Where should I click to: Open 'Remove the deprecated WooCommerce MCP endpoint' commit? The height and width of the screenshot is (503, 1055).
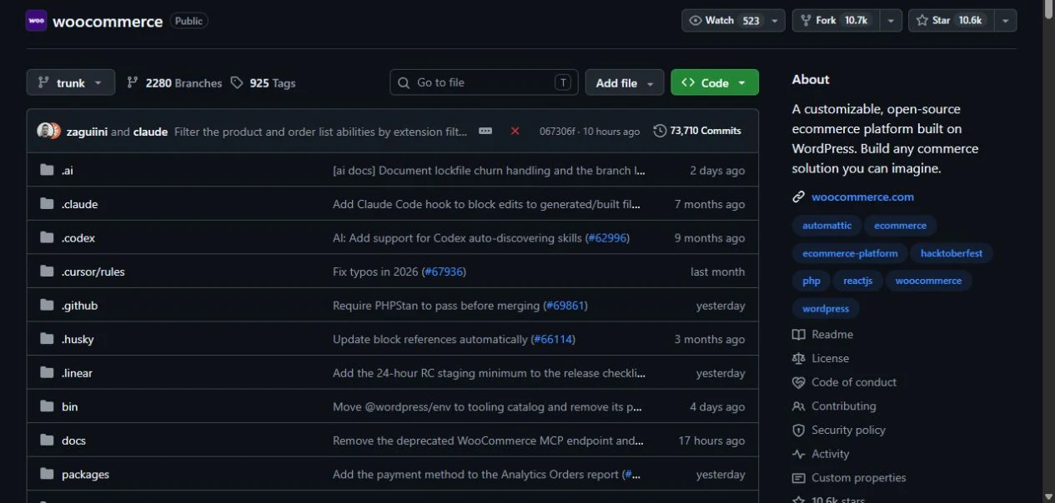point(489,441)
